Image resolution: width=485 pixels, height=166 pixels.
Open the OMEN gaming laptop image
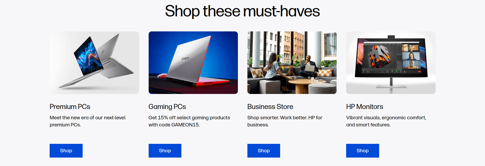coord(193,63)
